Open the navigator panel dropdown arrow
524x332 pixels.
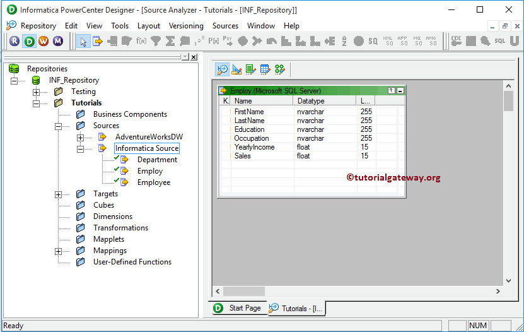pos(185,57)
